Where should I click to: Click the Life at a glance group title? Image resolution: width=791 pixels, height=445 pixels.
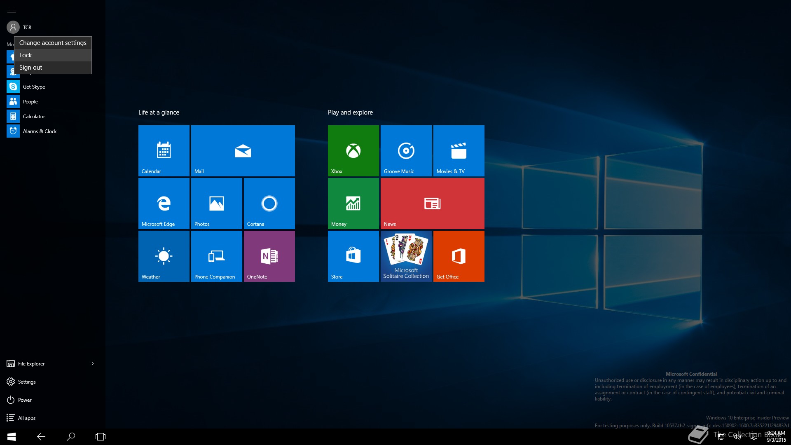(159, 112)
